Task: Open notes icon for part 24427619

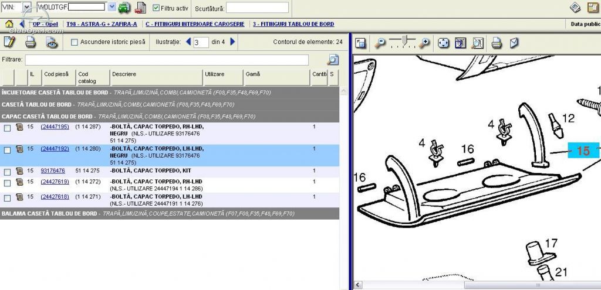Action: [x=19, y=182]
